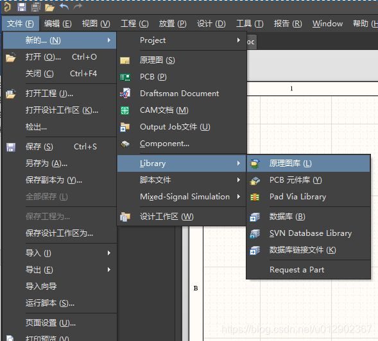Expand the 导入 (I) submenu
The width and height of the screenshot is (378, 341).
[60, 253]
